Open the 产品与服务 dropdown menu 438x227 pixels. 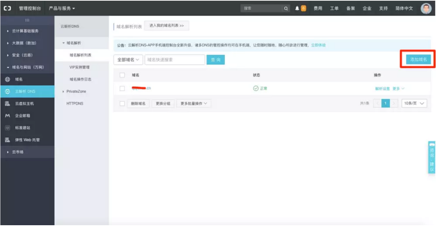(x=62, y=8)
